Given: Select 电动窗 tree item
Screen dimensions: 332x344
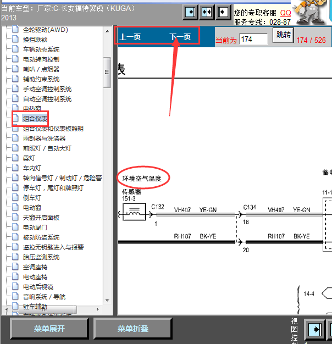Looking at the screenshot, I should (x=32, y=208).
